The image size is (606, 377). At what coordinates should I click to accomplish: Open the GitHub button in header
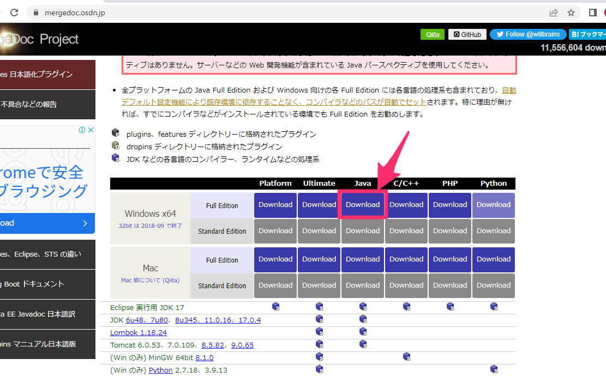(467, 34)
